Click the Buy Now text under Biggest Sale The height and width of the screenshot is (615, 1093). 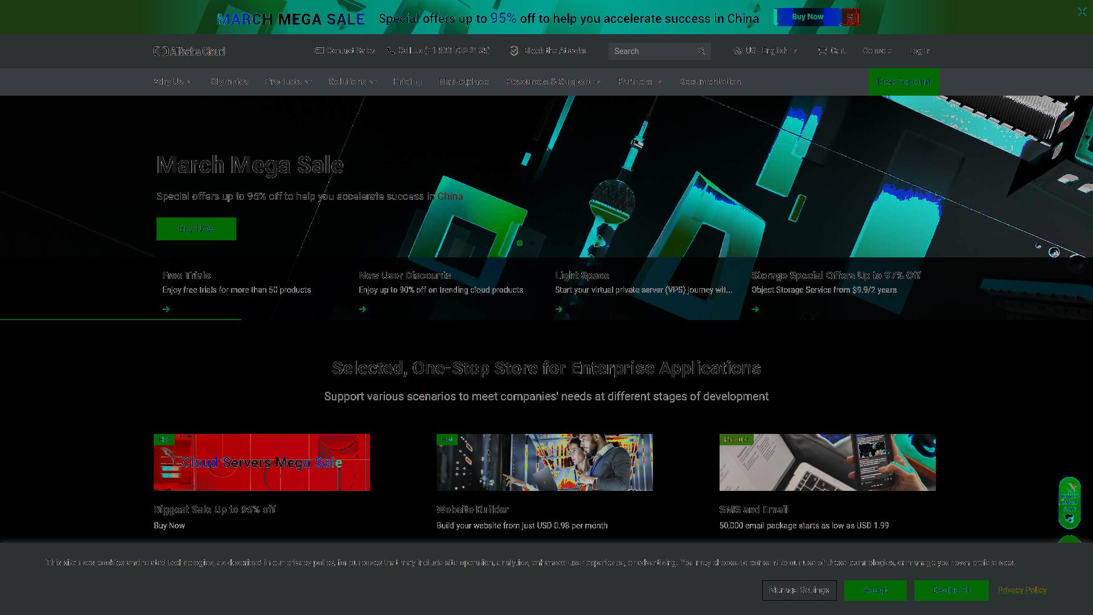(169, 526)
